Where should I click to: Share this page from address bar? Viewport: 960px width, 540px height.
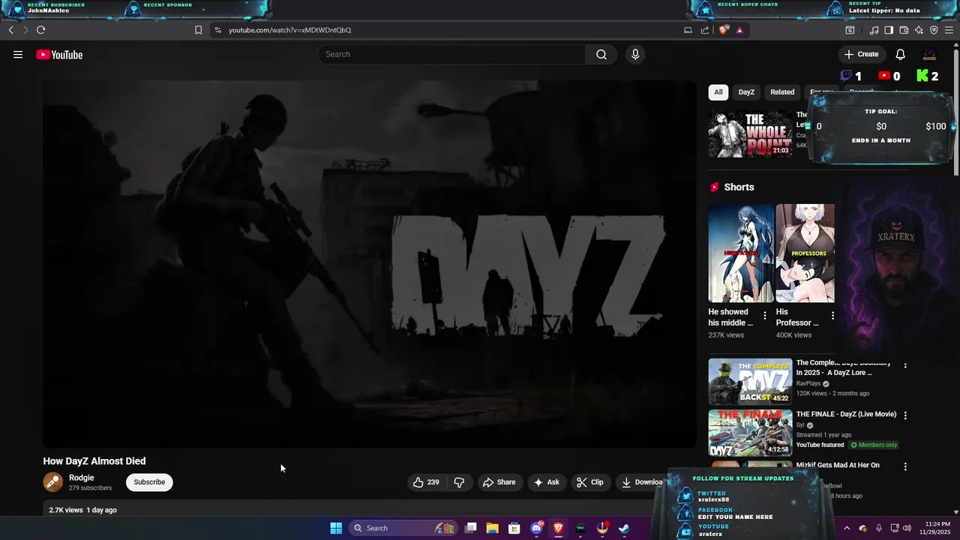pyautogui.click(x=705, y=30)
